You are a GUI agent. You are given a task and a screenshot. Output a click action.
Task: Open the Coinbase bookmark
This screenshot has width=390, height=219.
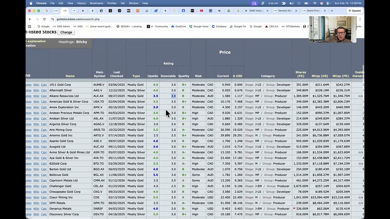pos(219,26)
